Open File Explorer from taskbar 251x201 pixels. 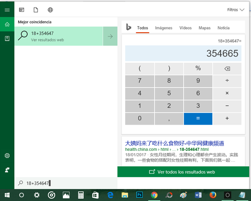(x=125, y=195)
